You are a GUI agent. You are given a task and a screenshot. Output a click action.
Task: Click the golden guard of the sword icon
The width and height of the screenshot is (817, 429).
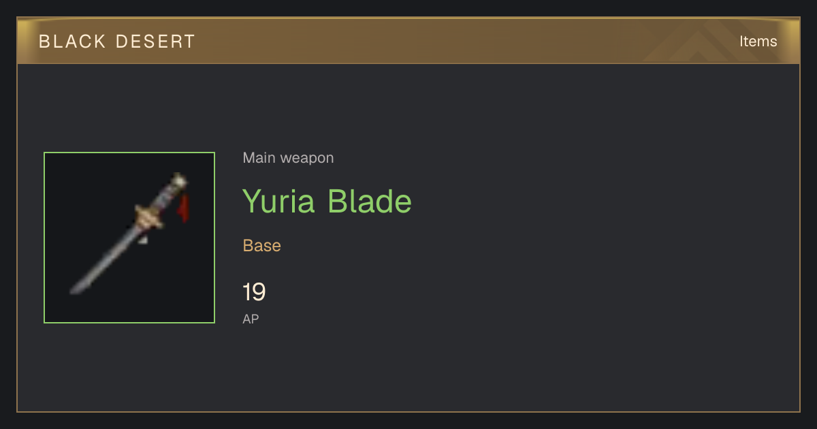point(149,218)
